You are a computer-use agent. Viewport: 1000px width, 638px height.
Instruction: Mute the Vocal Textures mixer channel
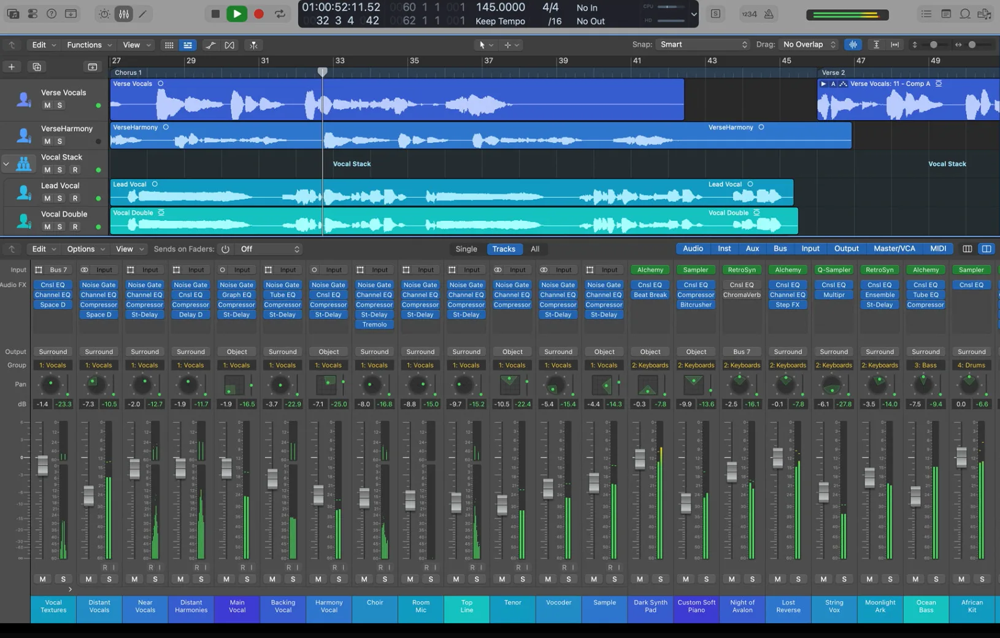(x=42, y=579)
